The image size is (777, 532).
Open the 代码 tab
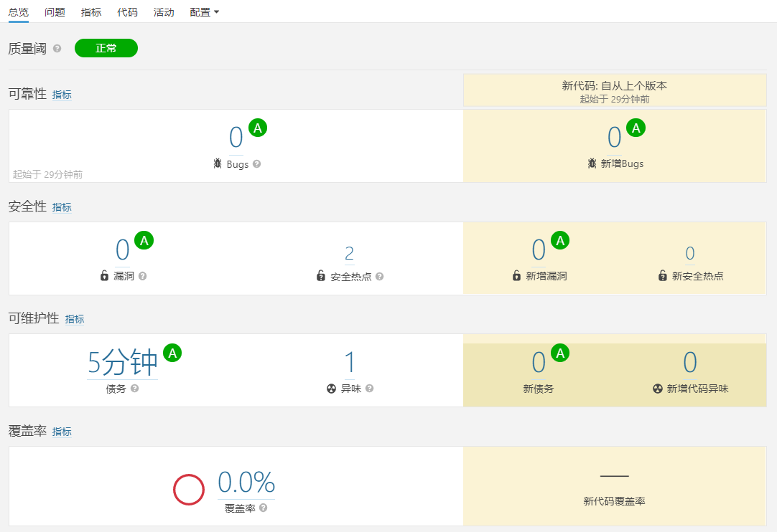click(x=127, y=12)
